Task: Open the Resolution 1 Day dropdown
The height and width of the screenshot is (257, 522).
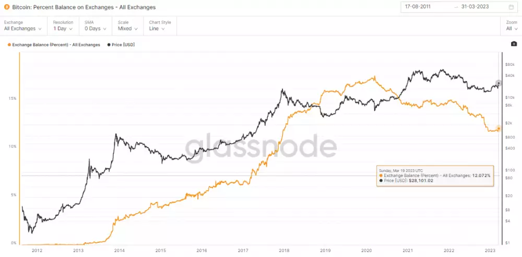Action: pyautogui.click(x=64, y=29)
